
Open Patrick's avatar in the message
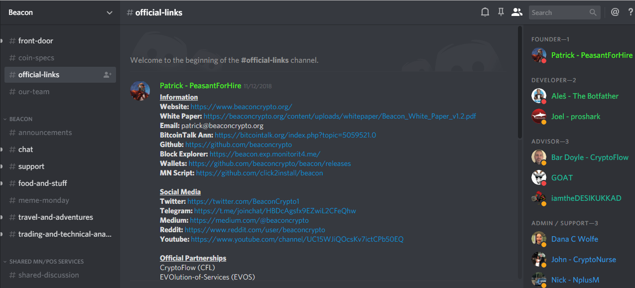coord(140,91)
